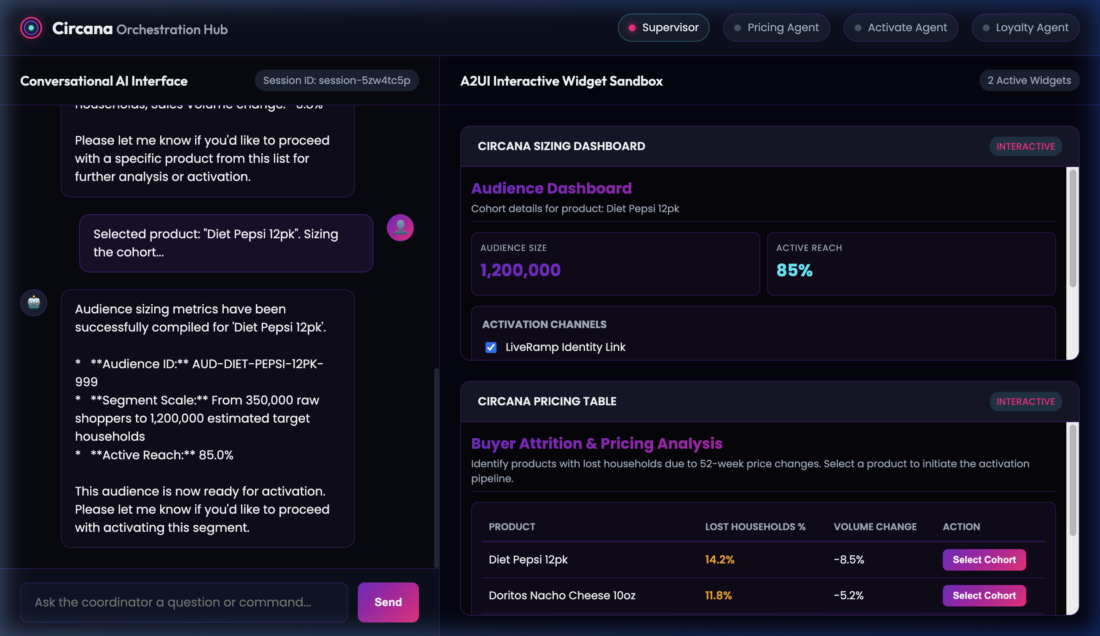This screenshot has height=636, width=1100.
Task: Click the audience size value 1,200,000
Action: click(520, 270)
